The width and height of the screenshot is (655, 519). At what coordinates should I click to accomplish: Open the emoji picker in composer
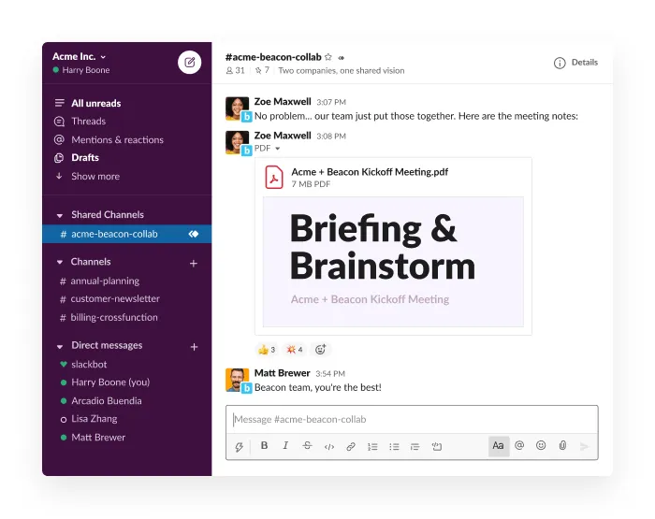click(x=541, y=445)
